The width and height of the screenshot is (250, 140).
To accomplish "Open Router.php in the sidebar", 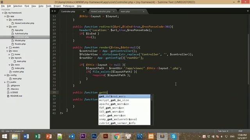I will click(x=20, y=44).
